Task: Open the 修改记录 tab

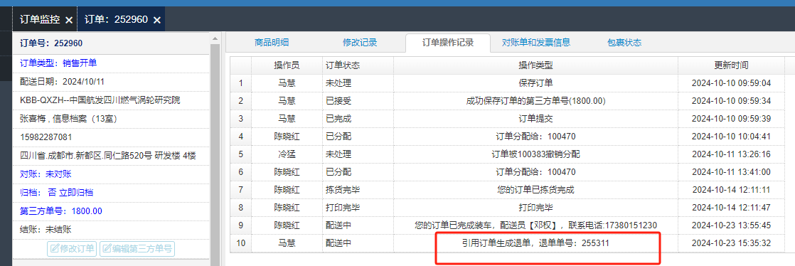Action: point(360,43)
